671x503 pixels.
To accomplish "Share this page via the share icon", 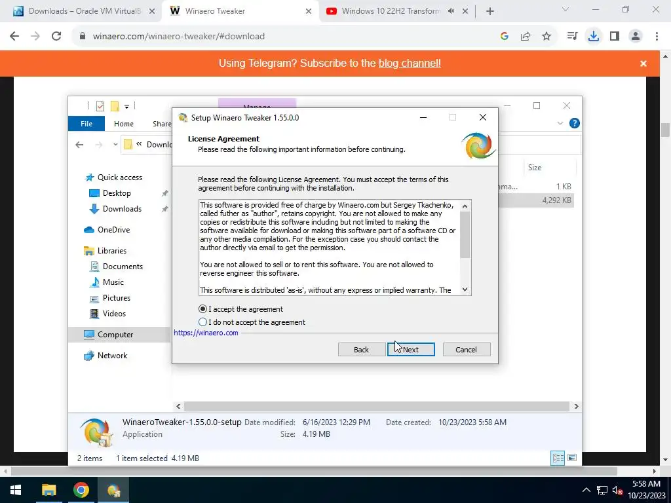I will 526,37.
